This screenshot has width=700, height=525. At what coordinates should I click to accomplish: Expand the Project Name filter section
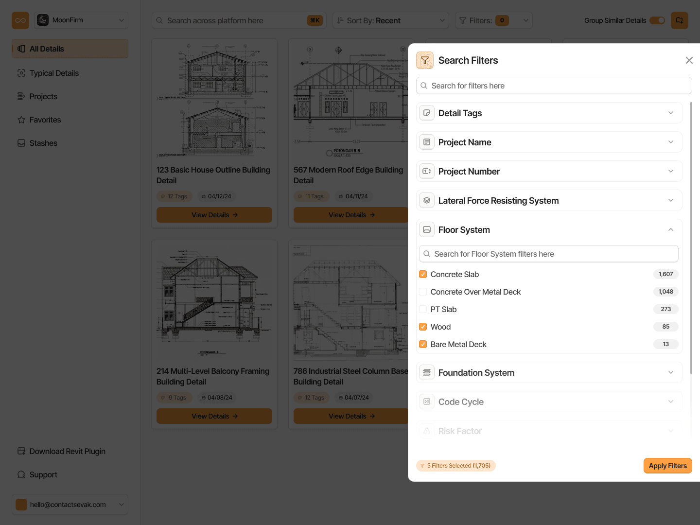pos(671,142)
